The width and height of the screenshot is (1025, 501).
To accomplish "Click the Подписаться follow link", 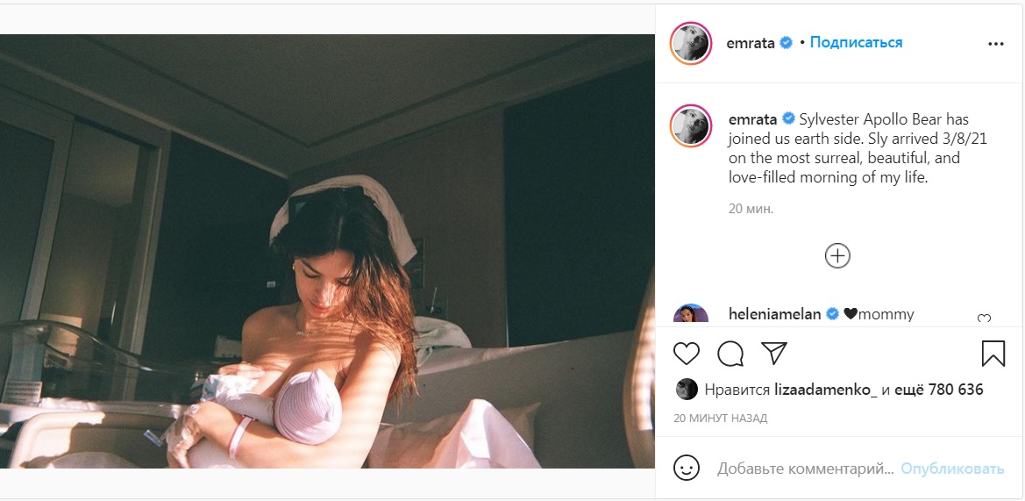I will click(x=856, y=42).
